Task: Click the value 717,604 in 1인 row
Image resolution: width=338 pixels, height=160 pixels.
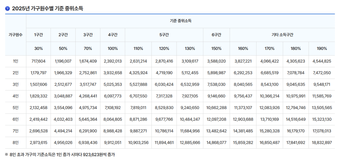Action: tap(38, 61)
